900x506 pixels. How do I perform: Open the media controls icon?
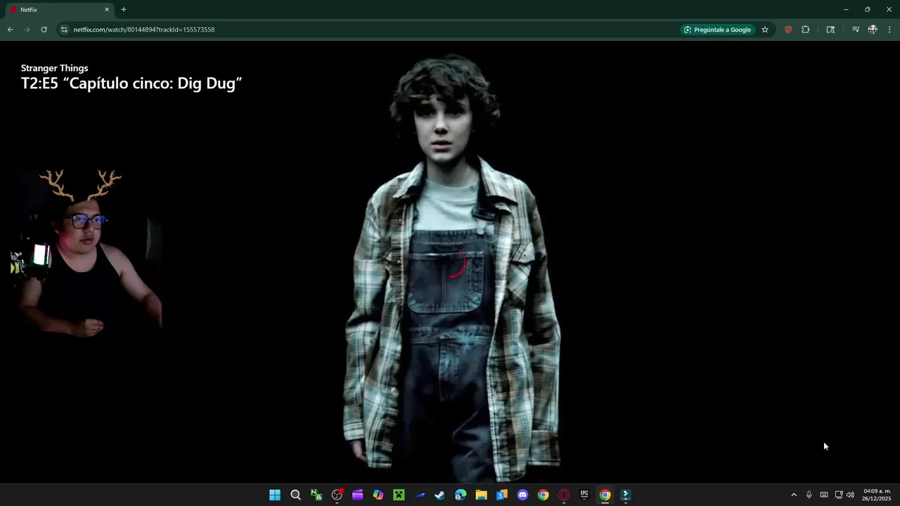(x=856, y=30)
